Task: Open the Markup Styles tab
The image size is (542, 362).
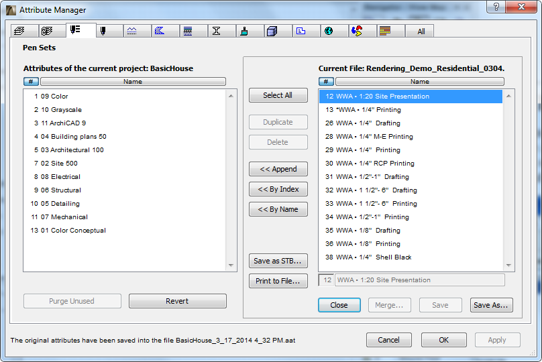Action: (363, 31)
